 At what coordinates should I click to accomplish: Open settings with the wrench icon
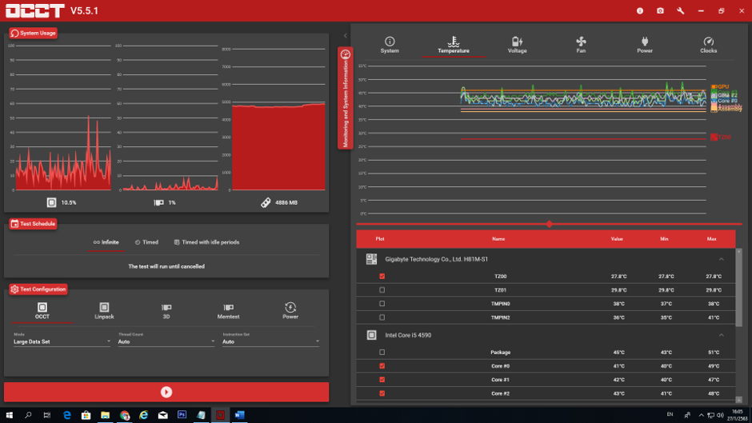(x=681, y=10)
